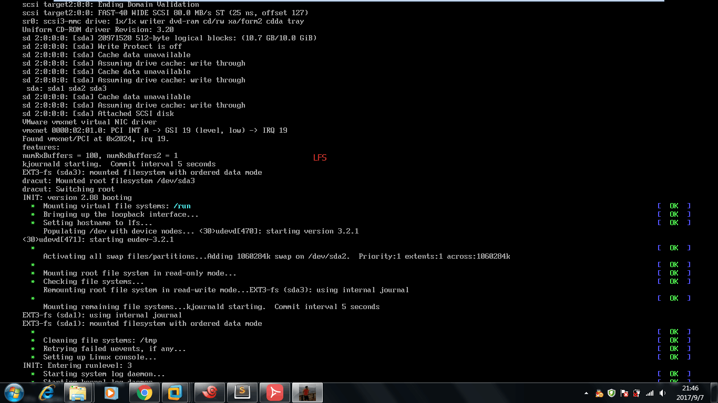718x403 pixels.
Task: Open the green shield security tool in tray
Action: (x=611, y=393)
